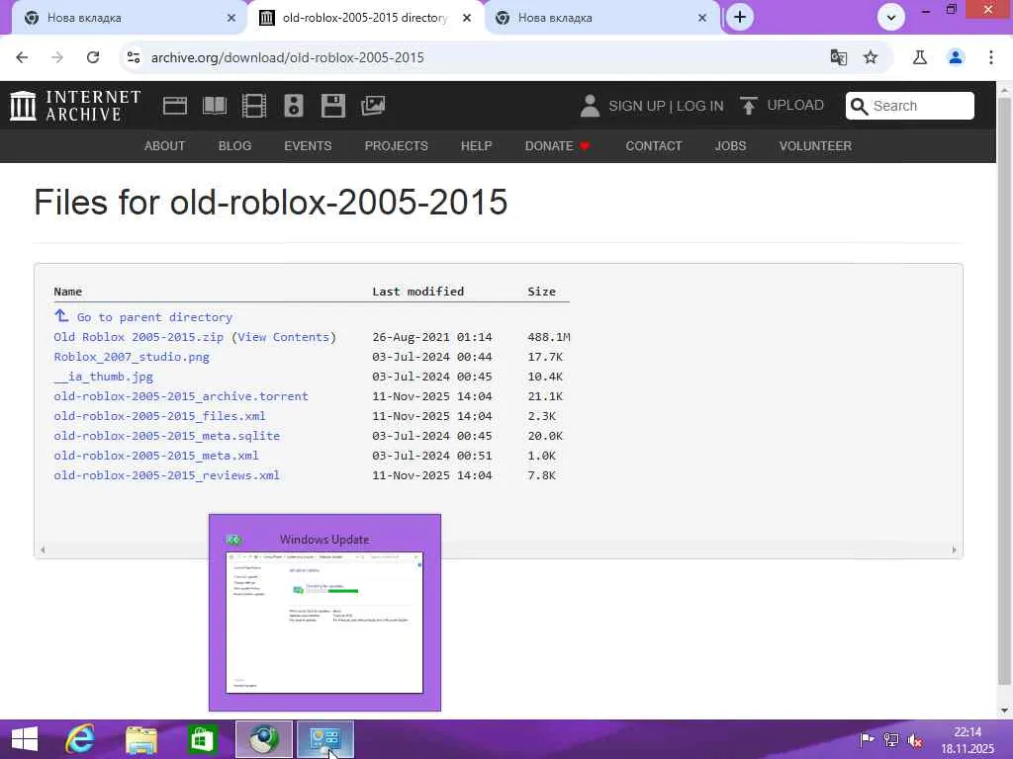The width and height of the screenshot is (1013, 759).
Task: Download Old Roblox 2005-2015.zip
Action: pyautogui.click(x=138, y=337)
